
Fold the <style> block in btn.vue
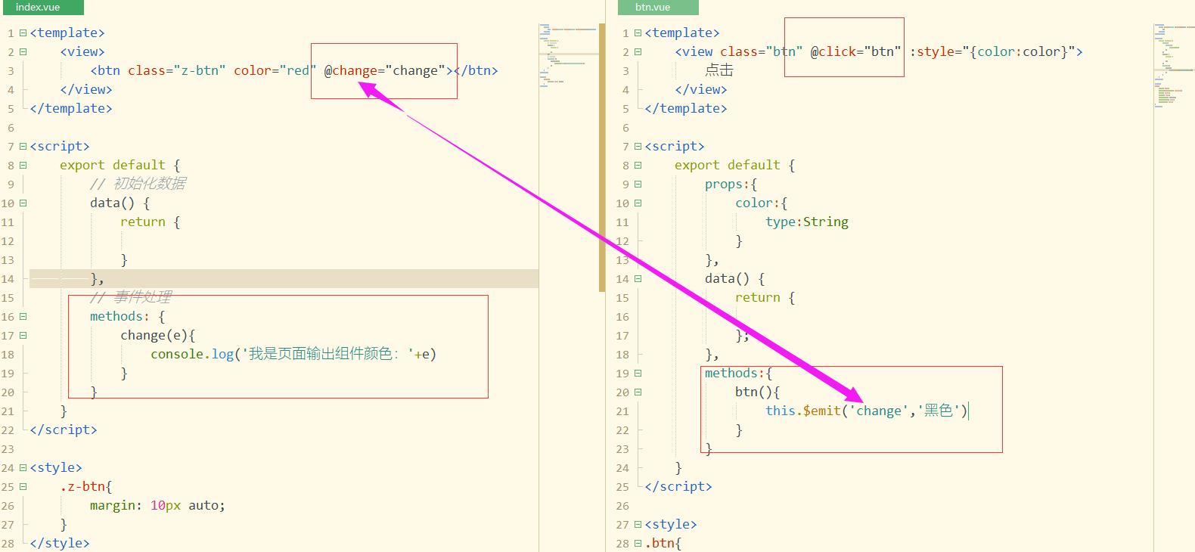point(638,525)
